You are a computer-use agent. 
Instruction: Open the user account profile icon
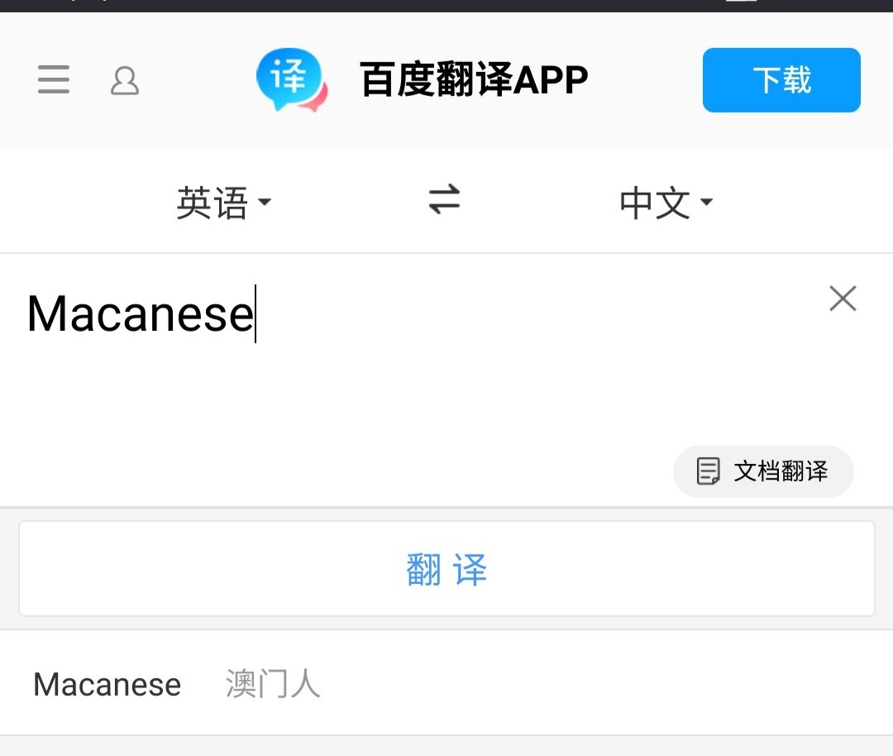(x=124, y=80)
